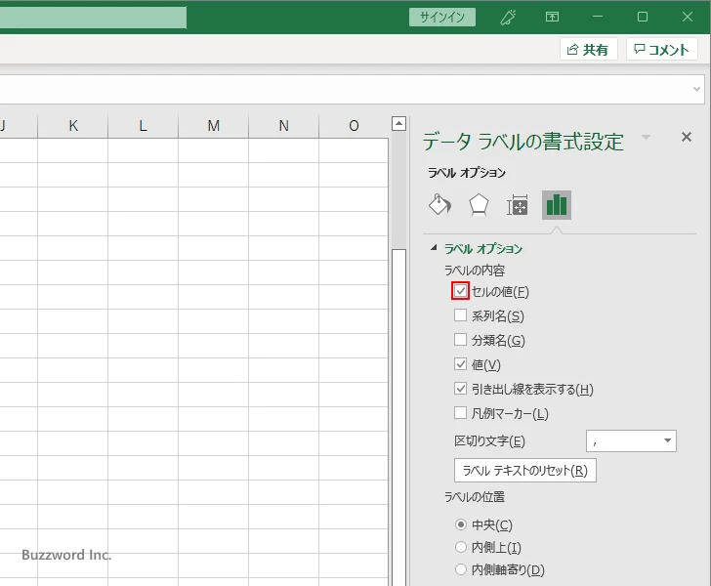Click the サインイン button
The image size is (711, 586).
click(x=442, y=18)
